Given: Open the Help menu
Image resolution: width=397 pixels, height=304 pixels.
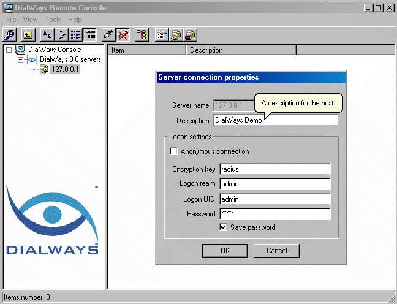Looking at the screenshot, I should coord(75,20).
